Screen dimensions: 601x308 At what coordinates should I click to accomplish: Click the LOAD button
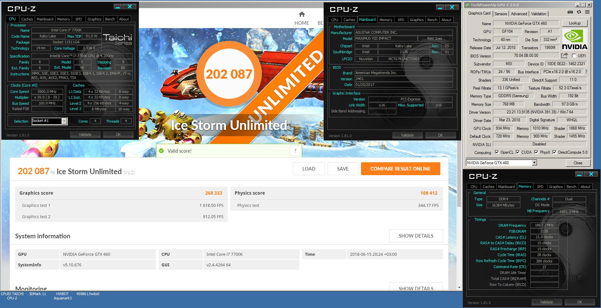309,169
